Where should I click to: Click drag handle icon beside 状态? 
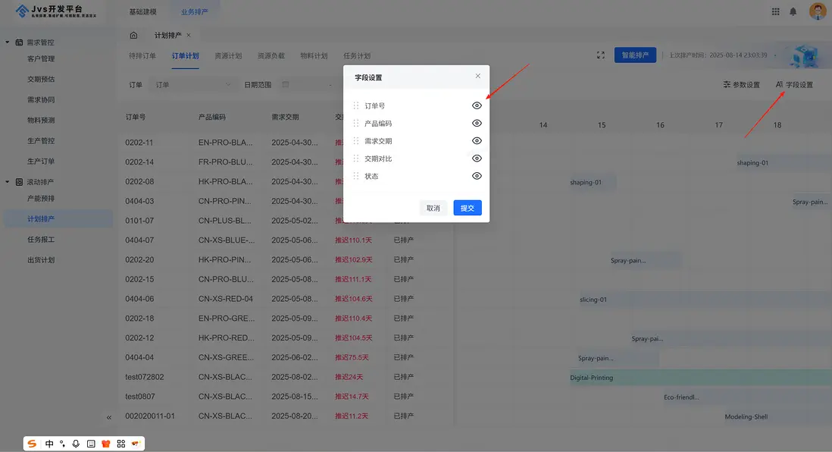click(356, 176)
